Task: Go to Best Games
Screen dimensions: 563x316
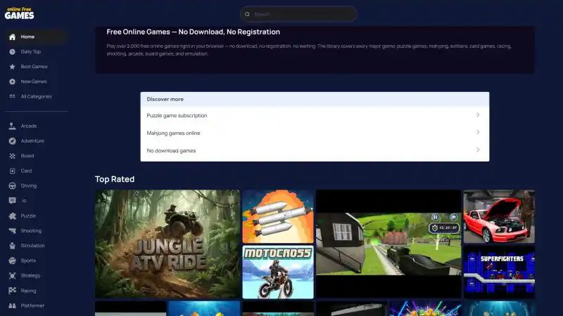Action: 36,67
